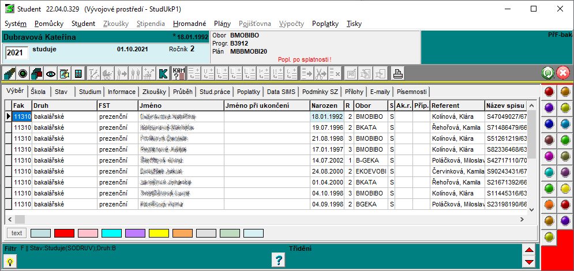
Task: Click the year field showing 2021
Action: pos(17,53)
